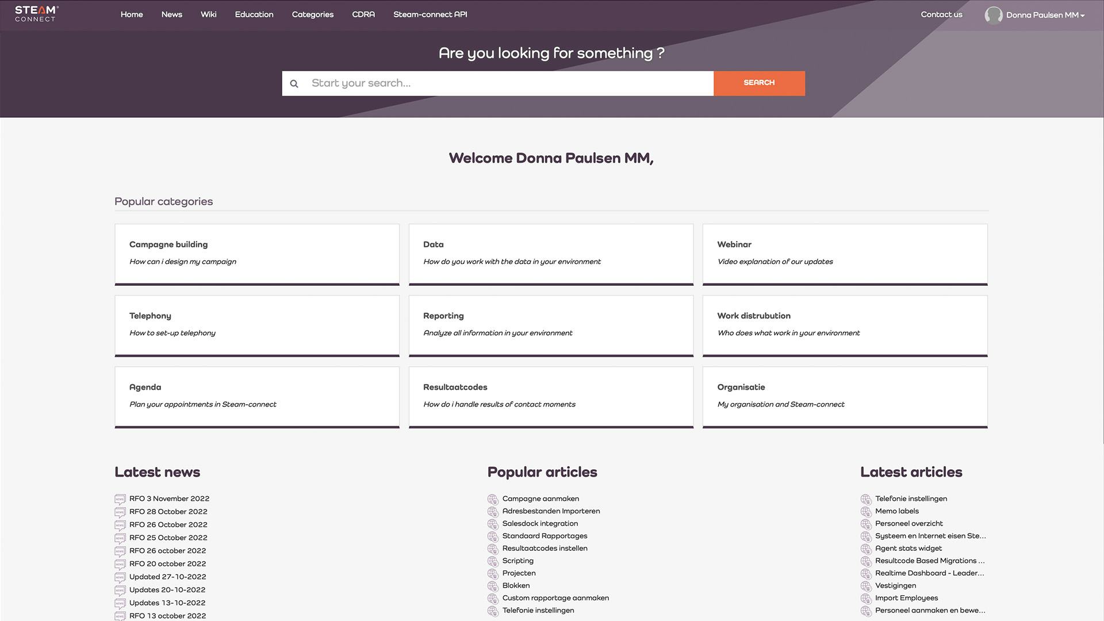Open the Campagne building category card

pos(256,254)
